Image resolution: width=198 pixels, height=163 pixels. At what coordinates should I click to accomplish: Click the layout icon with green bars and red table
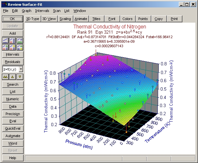click(6, 47)
